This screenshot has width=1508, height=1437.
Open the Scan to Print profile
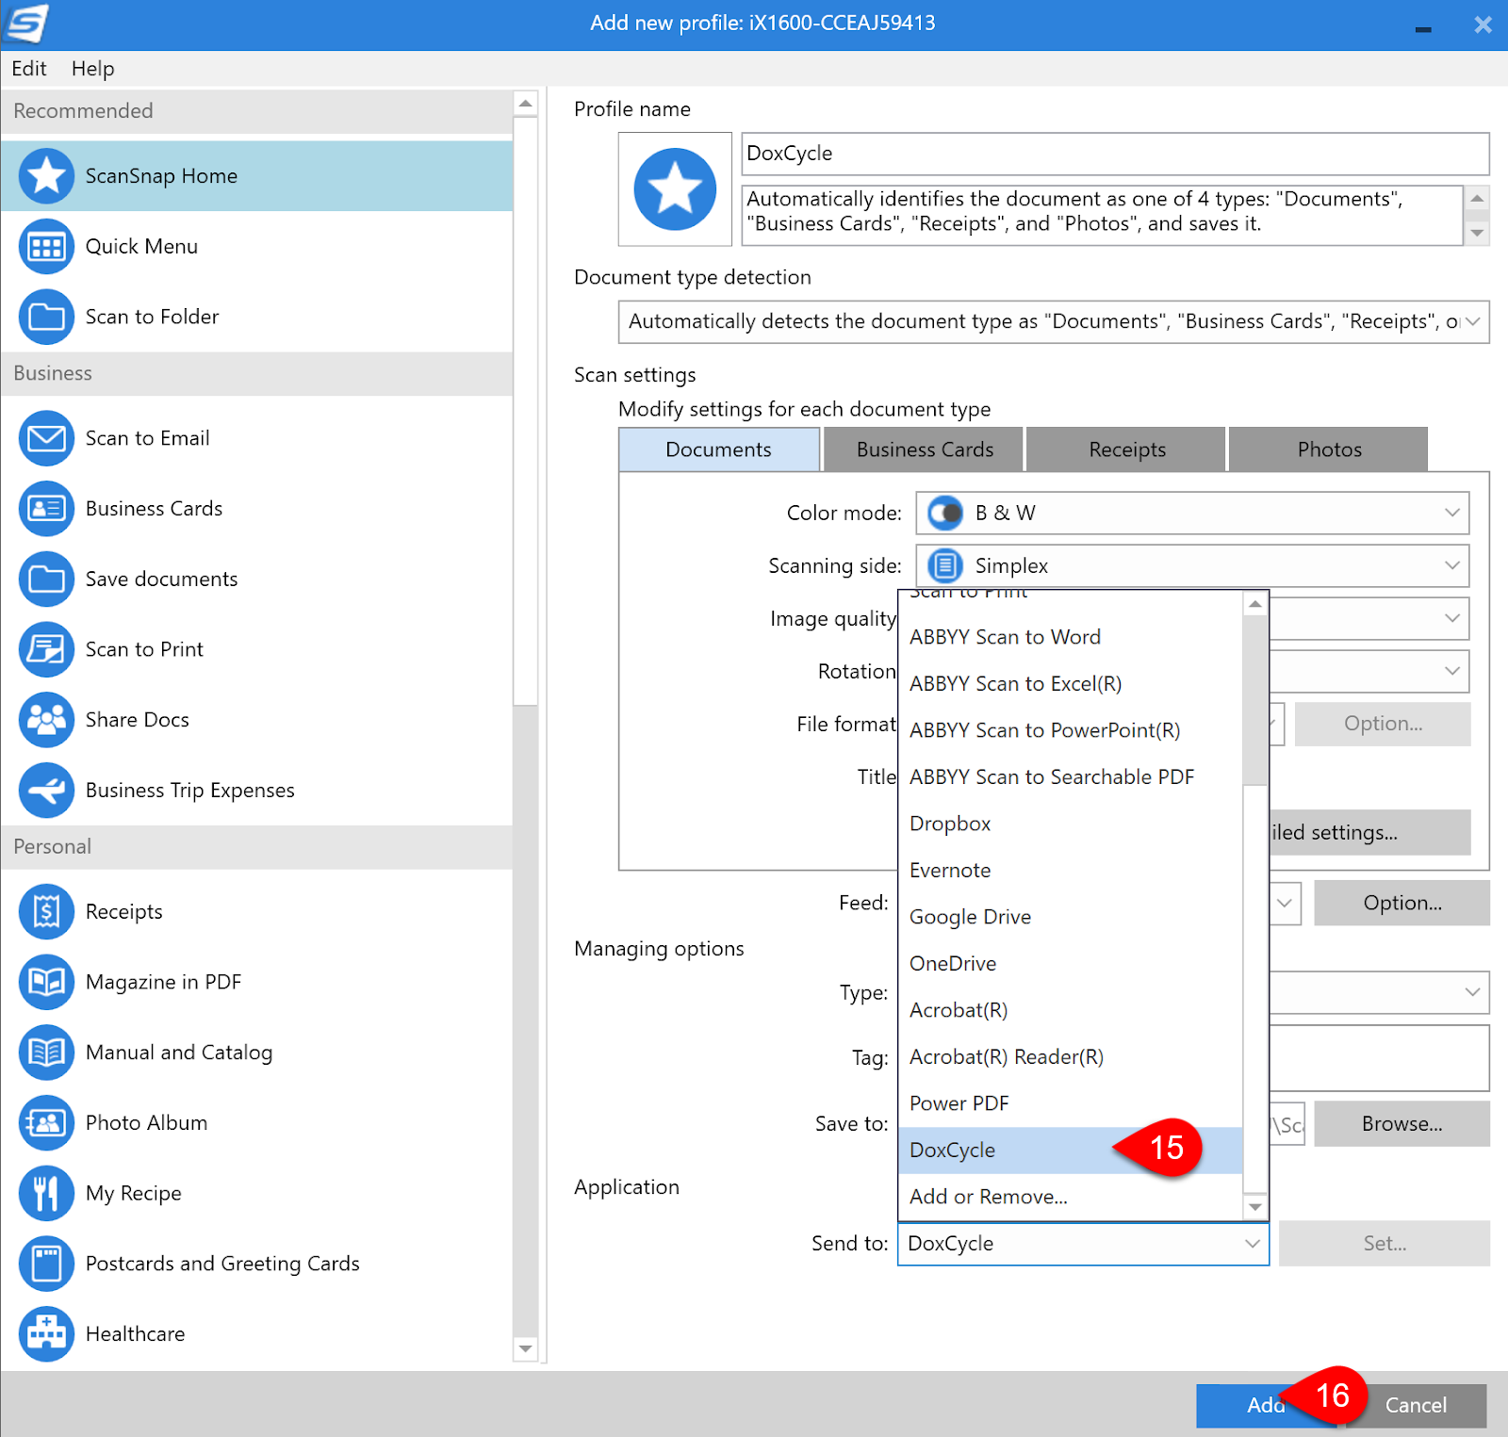pyautogui.click(x=45, y=650)
